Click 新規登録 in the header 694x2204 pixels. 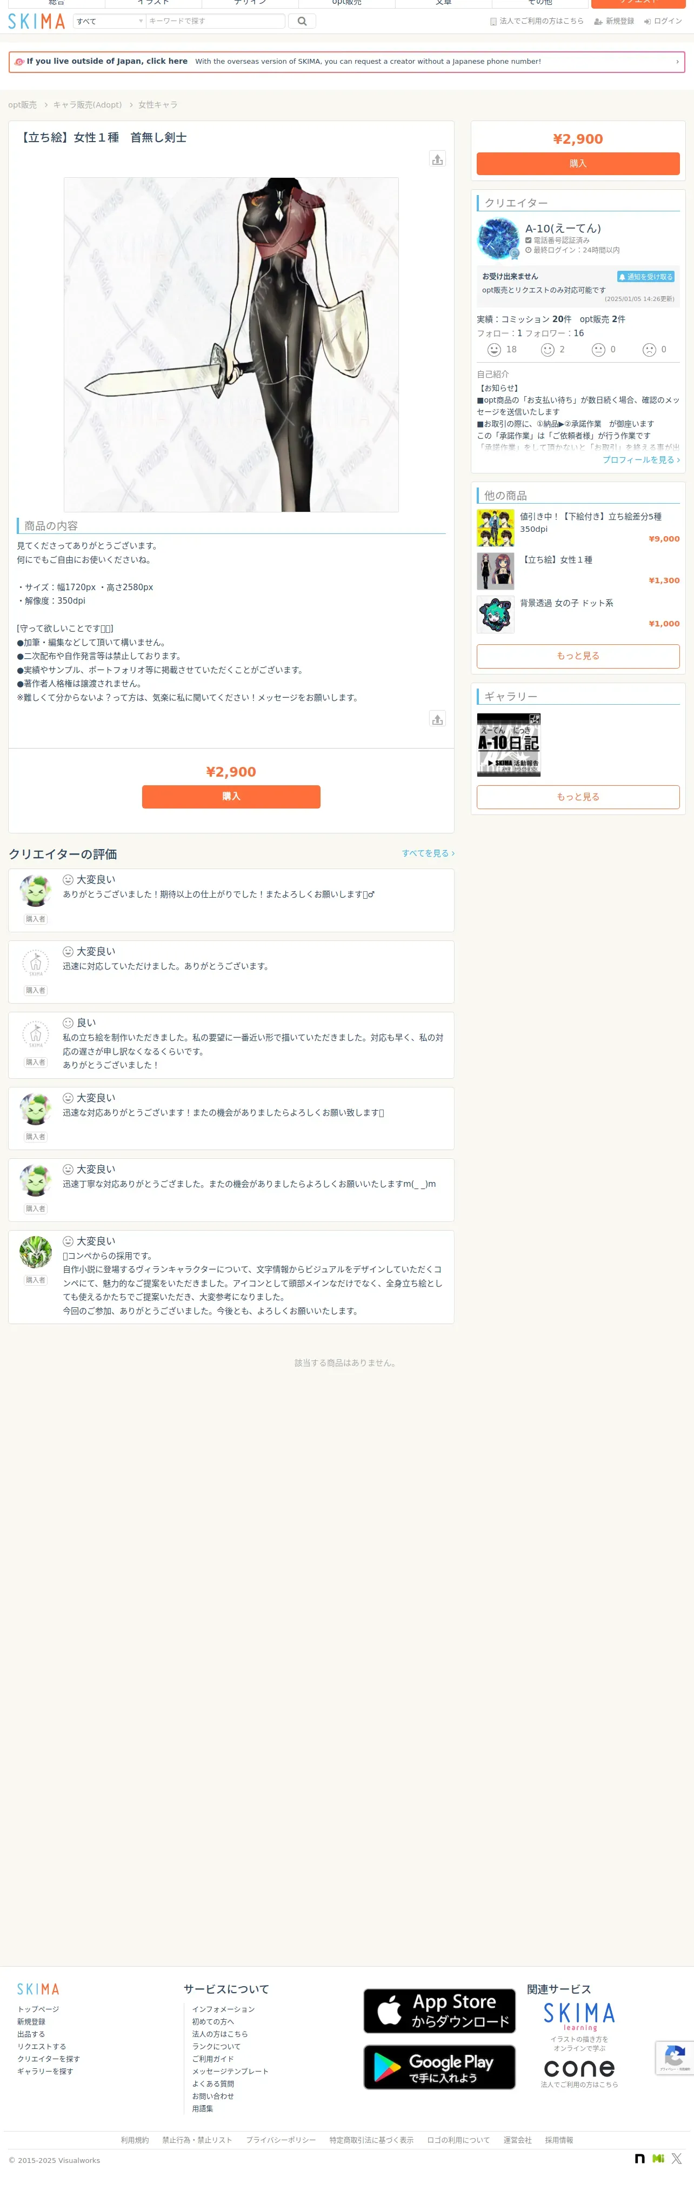coord(615,22)
